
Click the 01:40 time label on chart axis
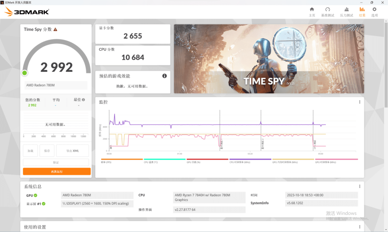click(x=180, y=154)
